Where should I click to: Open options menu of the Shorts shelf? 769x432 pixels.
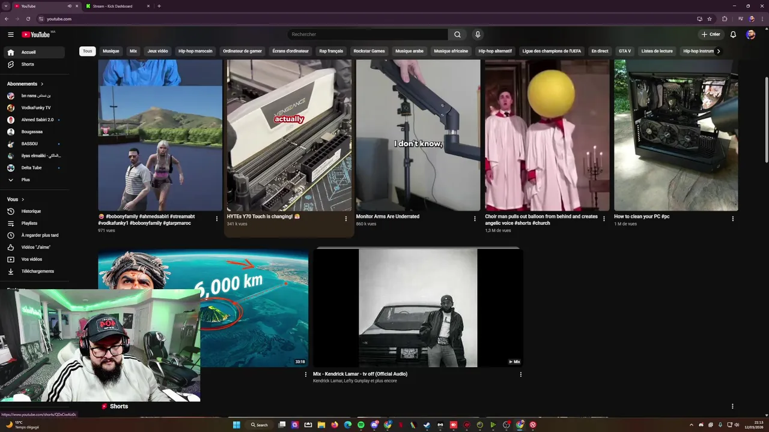[732, 406]
